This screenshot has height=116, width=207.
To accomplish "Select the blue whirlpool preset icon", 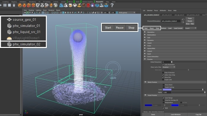I will coord(97,5).
